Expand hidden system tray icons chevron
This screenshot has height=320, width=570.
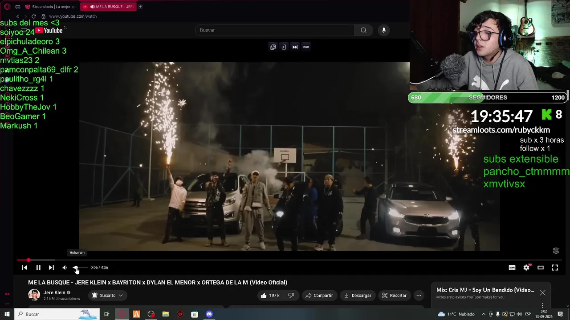484,314
